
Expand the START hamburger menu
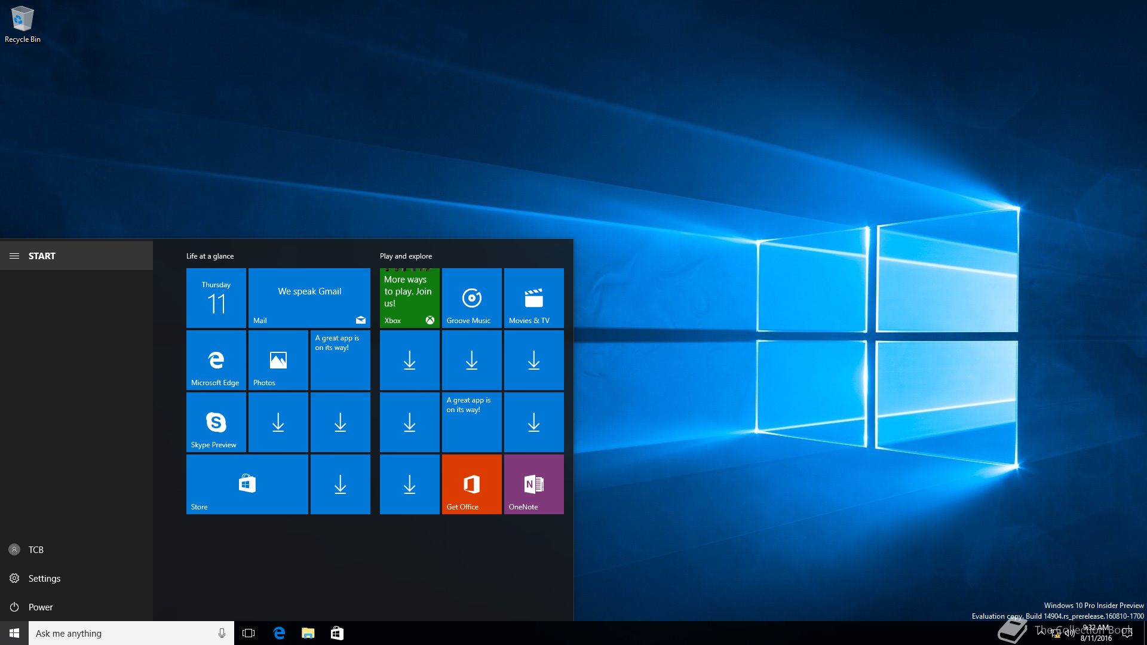pos(14,256)
